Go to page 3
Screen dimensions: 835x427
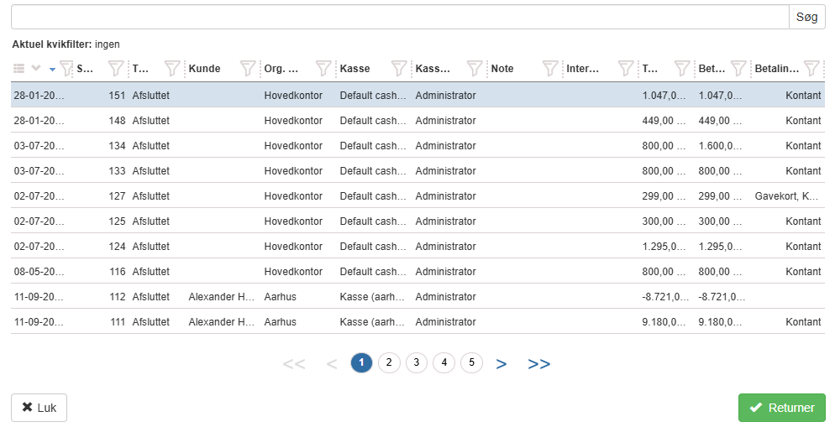click(x=417, y=362)
